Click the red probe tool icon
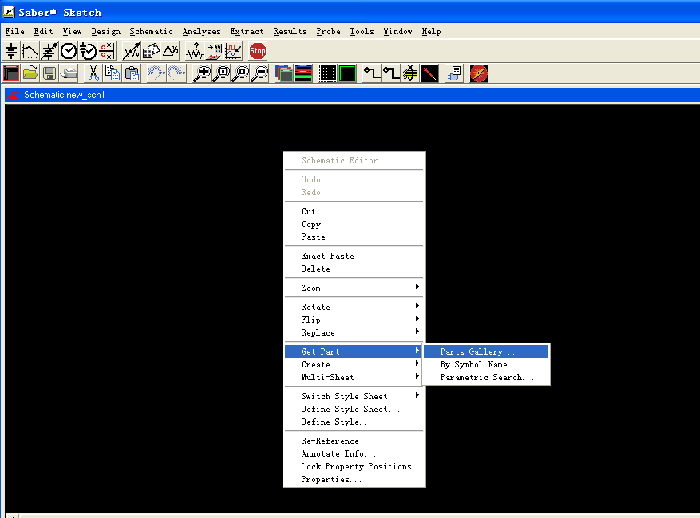This screenshot has width=700, height=518. tap(429, 73)
